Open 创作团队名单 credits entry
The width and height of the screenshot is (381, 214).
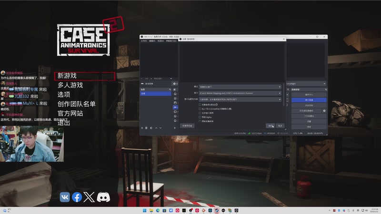(x=77, y=104)
